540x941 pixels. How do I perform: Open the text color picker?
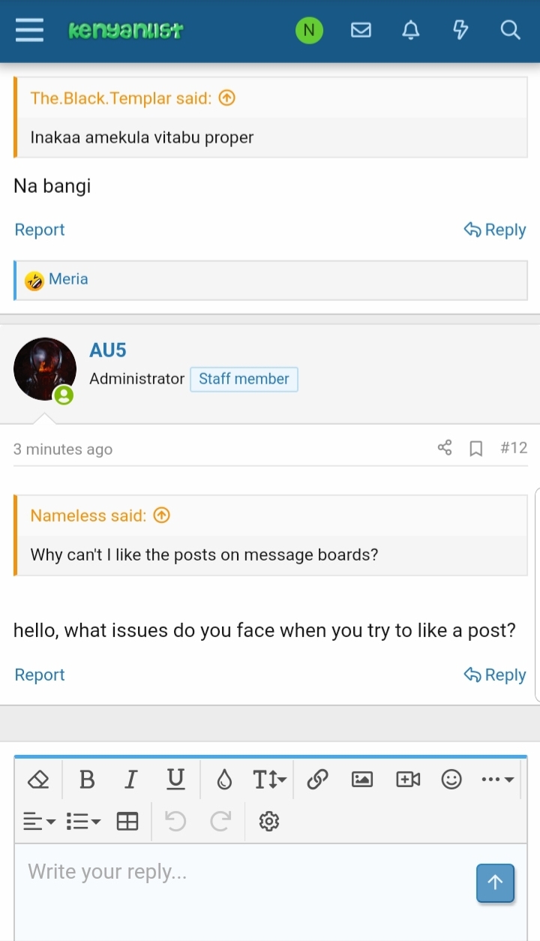pos(223,780)
